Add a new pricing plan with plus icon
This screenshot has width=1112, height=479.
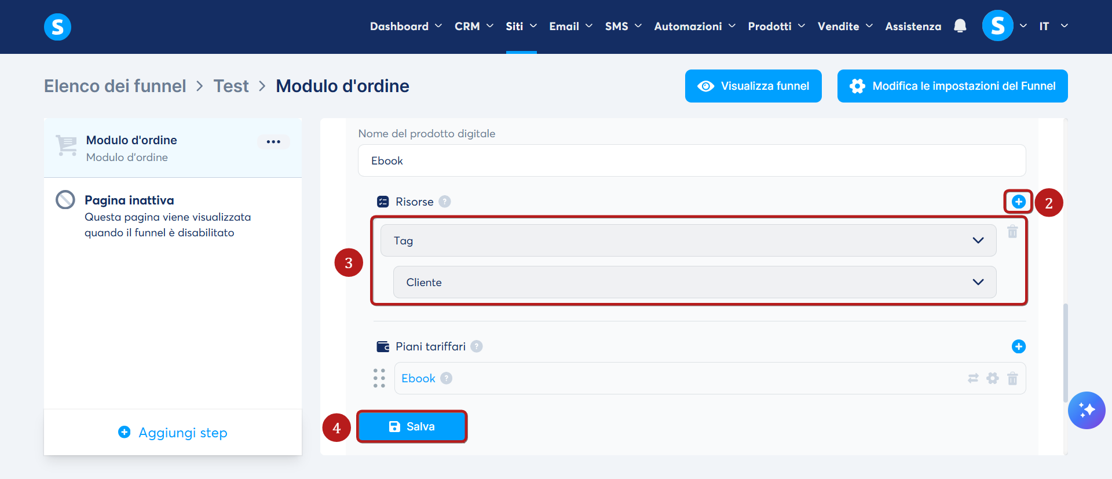click(1018, 346)
